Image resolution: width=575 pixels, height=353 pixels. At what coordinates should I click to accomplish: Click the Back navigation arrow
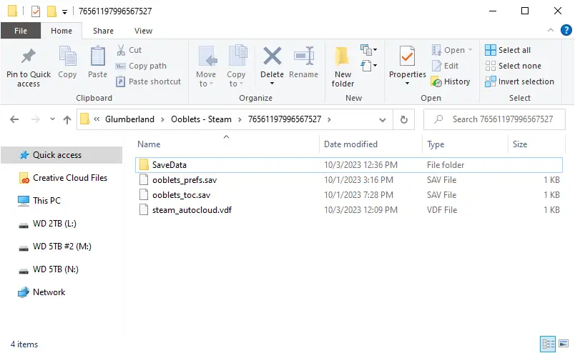tap(14, 119)
